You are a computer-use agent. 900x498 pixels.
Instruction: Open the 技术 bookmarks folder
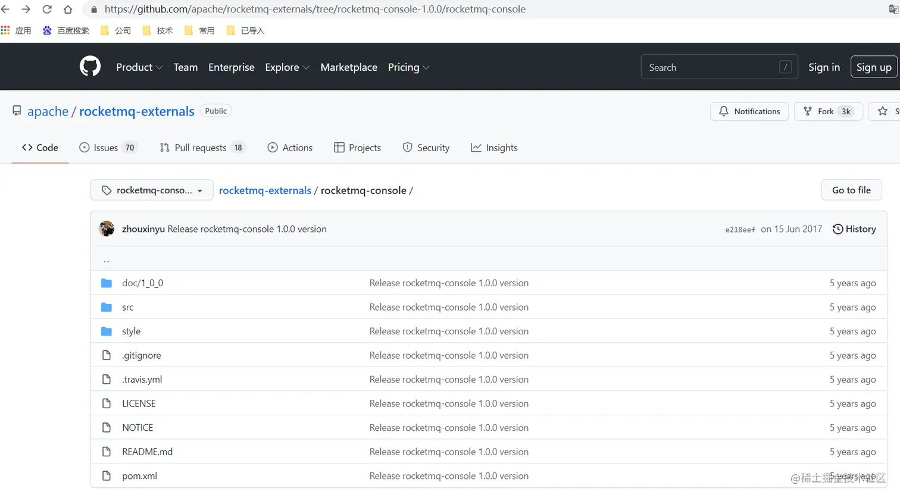pyautogui.click(x=158, y=30)
